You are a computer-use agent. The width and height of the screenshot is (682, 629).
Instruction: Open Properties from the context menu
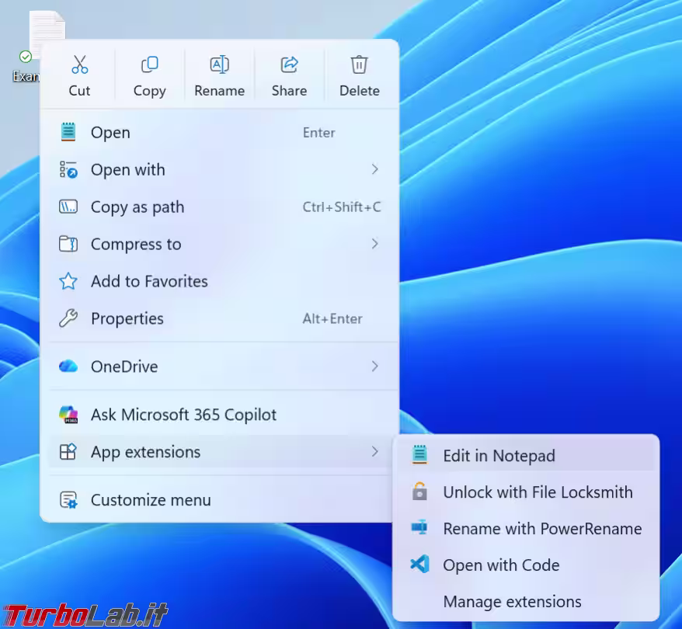coord(220,318)
